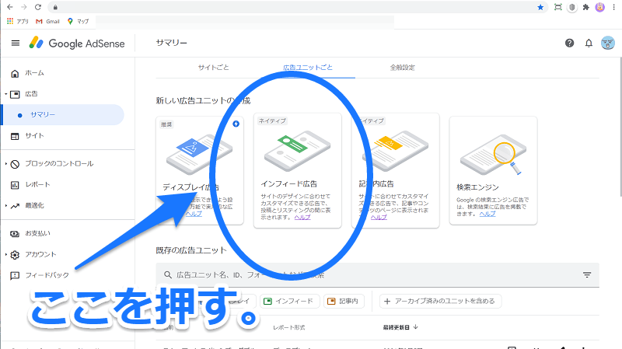Open the notifications bell

tap(589, 43)
